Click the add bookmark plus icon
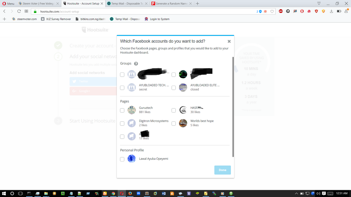Viewport: 351px width, 197px height. pos(4,19)
